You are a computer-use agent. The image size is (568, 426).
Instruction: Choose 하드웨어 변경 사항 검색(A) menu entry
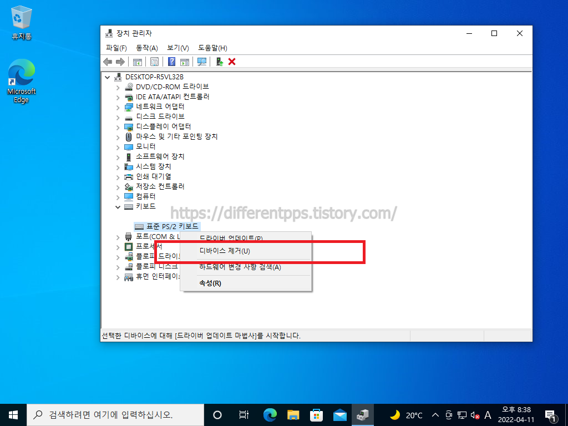click(246, 267)
